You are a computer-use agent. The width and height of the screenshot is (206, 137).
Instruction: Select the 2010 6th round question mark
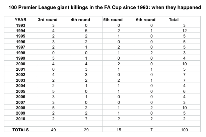pyautogui.click(x=151, y=119)
